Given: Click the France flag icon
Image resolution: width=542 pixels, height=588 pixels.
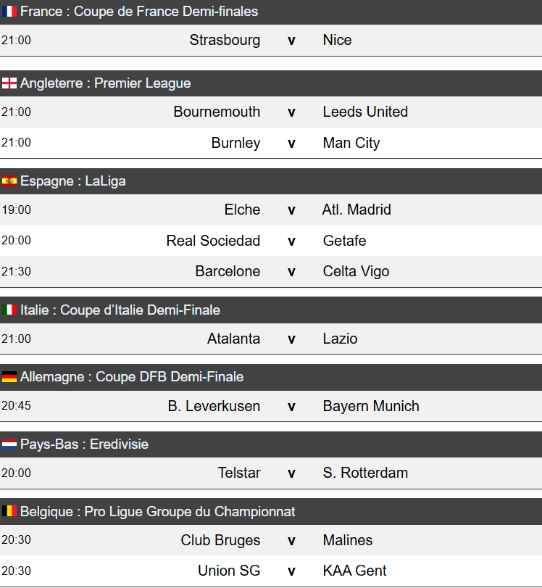Looking at the screenshot, I should coord(9,12).
